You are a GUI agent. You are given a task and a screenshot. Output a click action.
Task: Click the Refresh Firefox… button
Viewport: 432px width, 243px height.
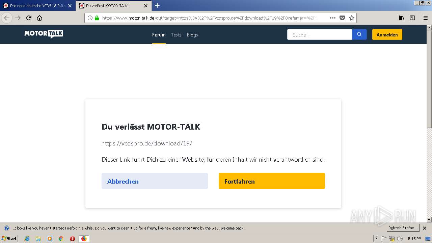coord(403,228)
